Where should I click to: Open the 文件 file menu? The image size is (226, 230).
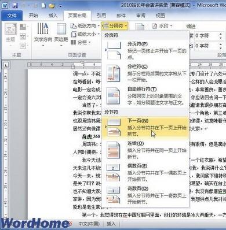(x=12, y=16)
